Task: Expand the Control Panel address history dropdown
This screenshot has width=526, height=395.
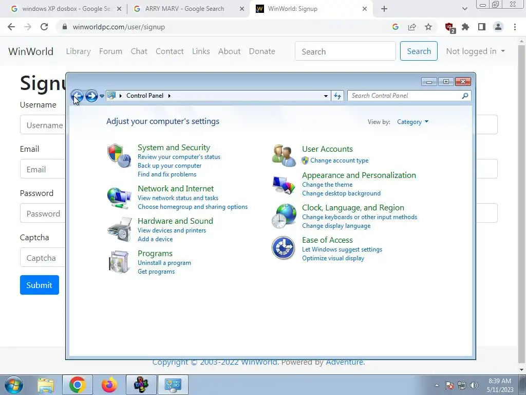Action: [326, 96]
